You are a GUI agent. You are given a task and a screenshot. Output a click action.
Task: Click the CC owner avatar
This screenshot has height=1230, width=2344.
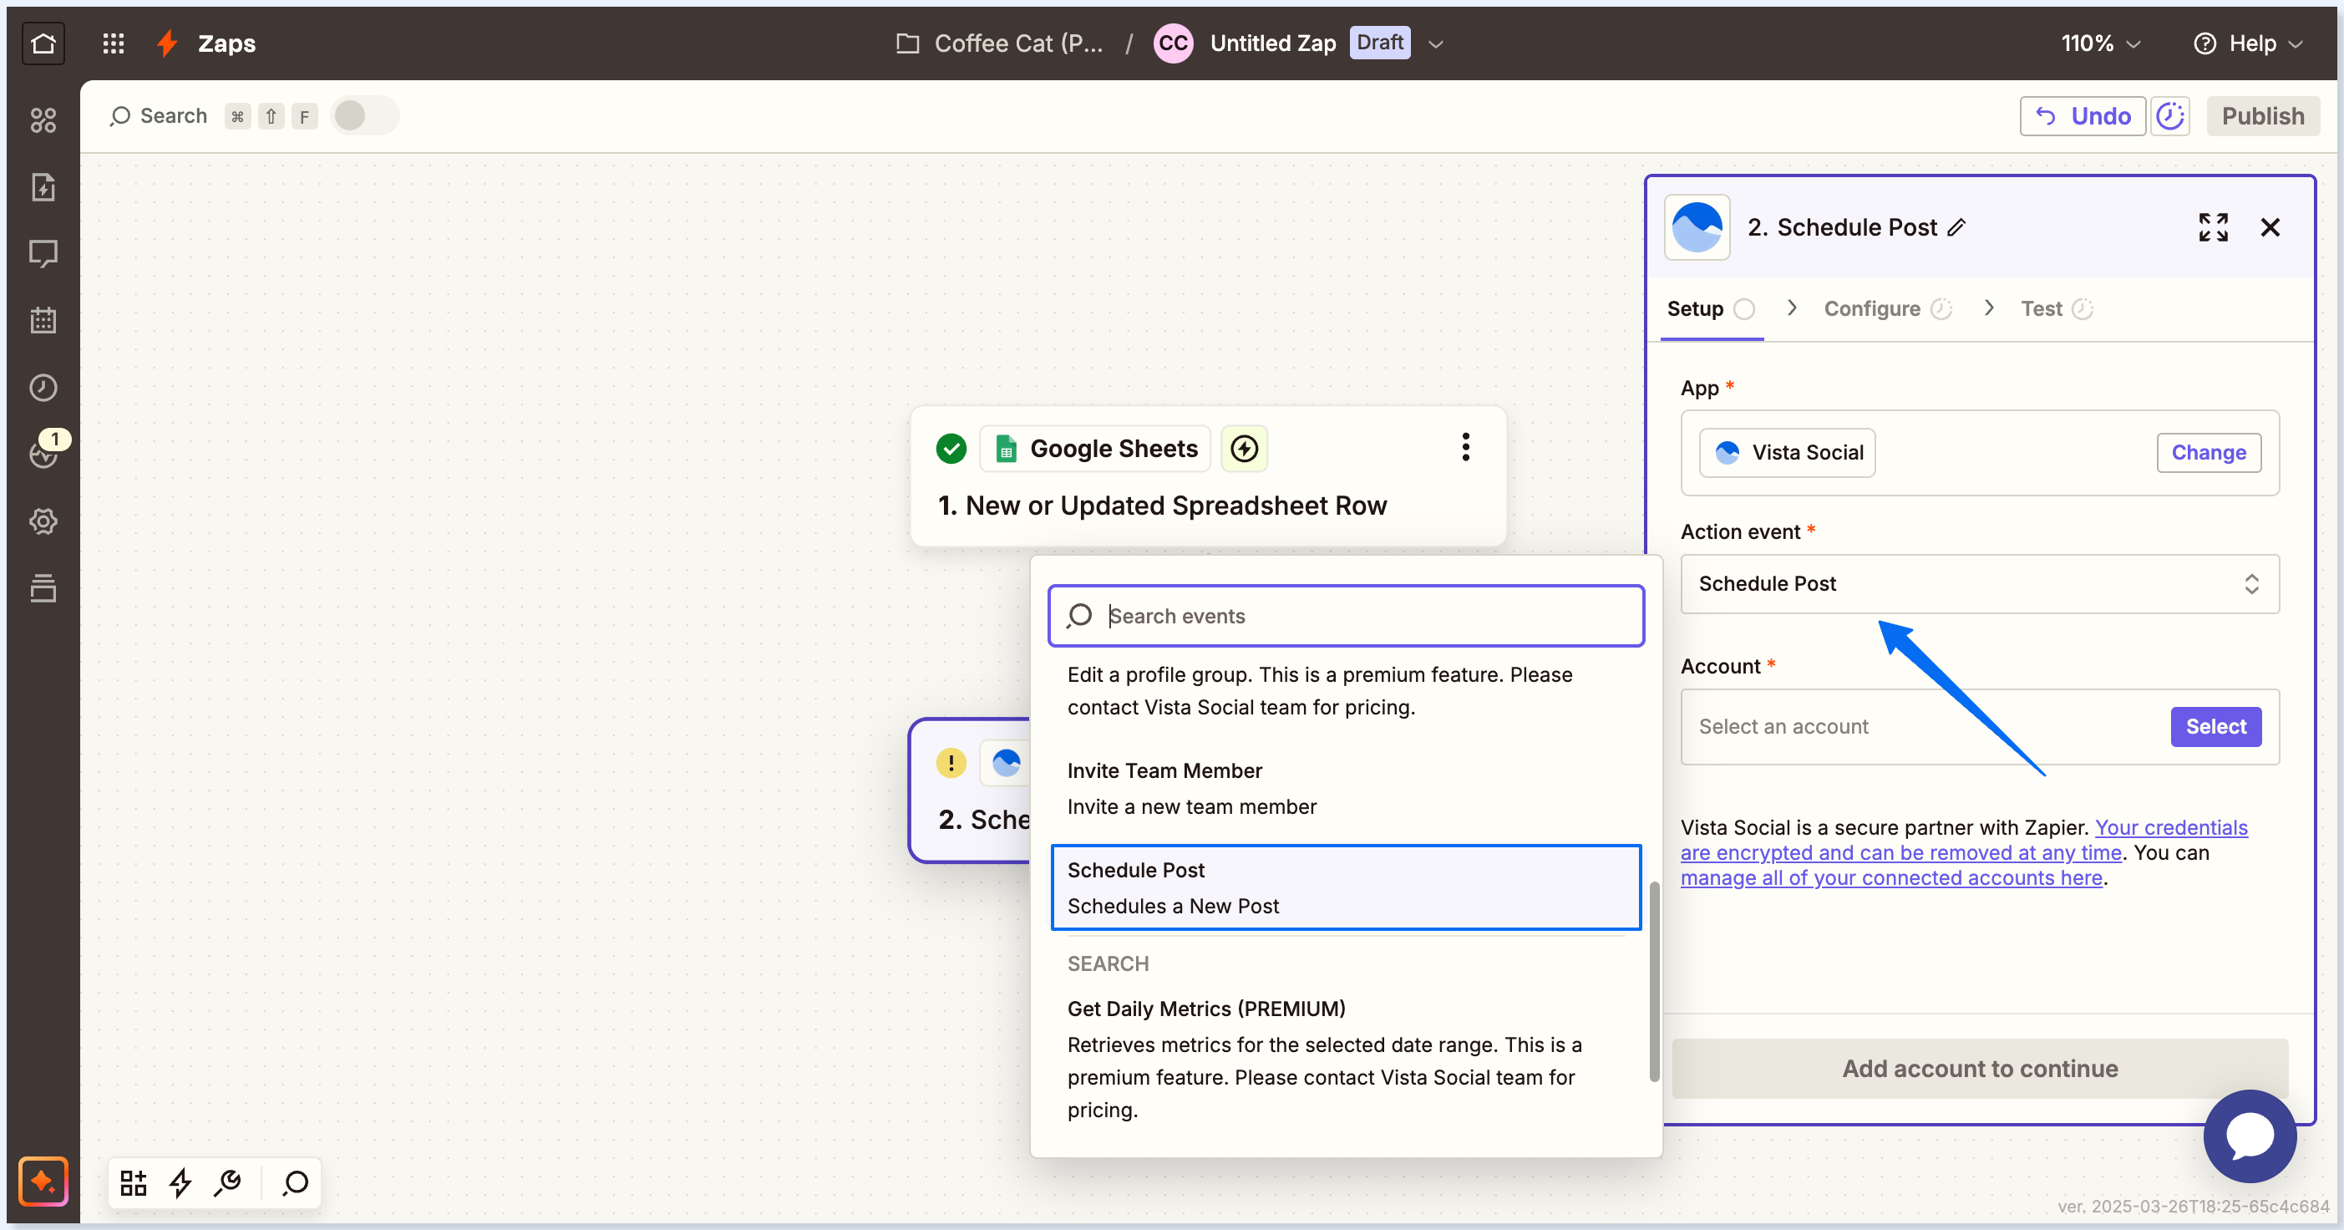coord(1173,43)
